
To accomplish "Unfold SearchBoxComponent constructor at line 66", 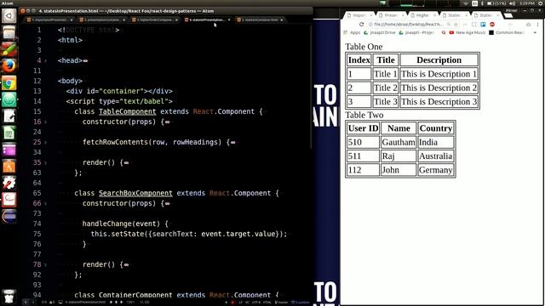I will [x=45, y=203].
